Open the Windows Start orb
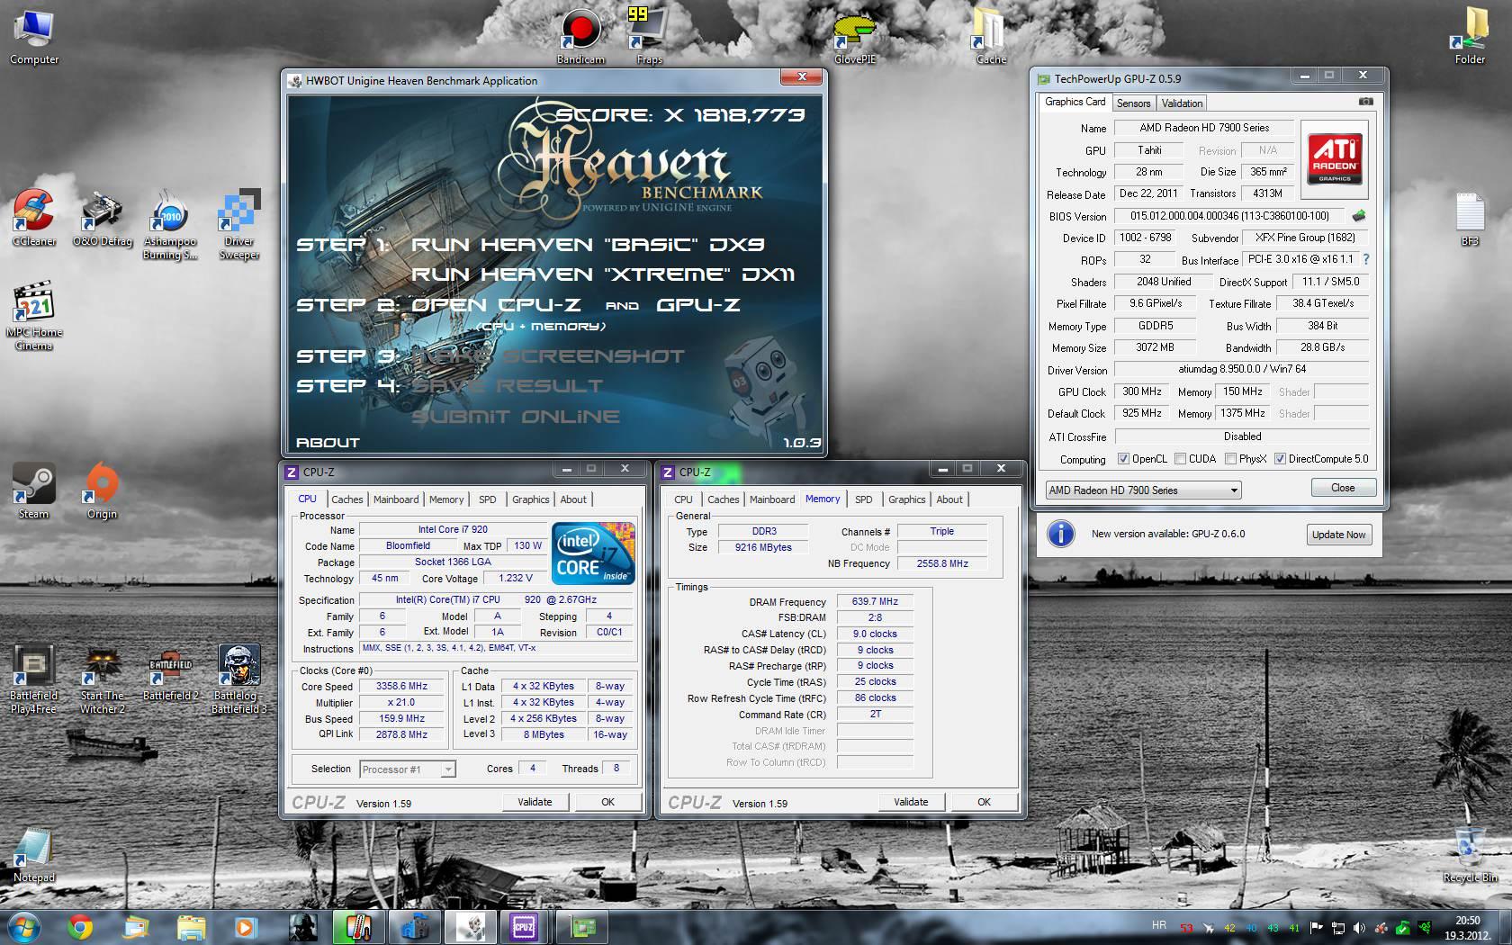This screenshot has width=1512, height=945. [24, 927]
